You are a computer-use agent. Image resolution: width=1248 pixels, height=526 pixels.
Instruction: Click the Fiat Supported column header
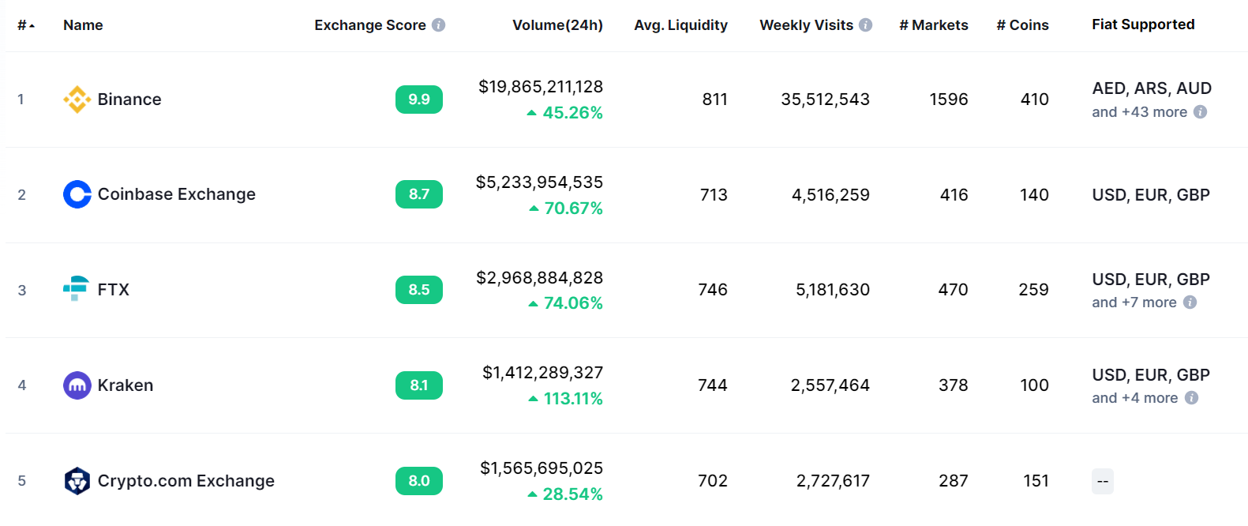[1143, 24]
